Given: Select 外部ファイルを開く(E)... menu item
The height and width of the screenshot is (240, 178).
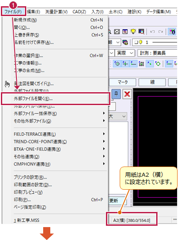Looking at the screenshot, I should 55,99.
